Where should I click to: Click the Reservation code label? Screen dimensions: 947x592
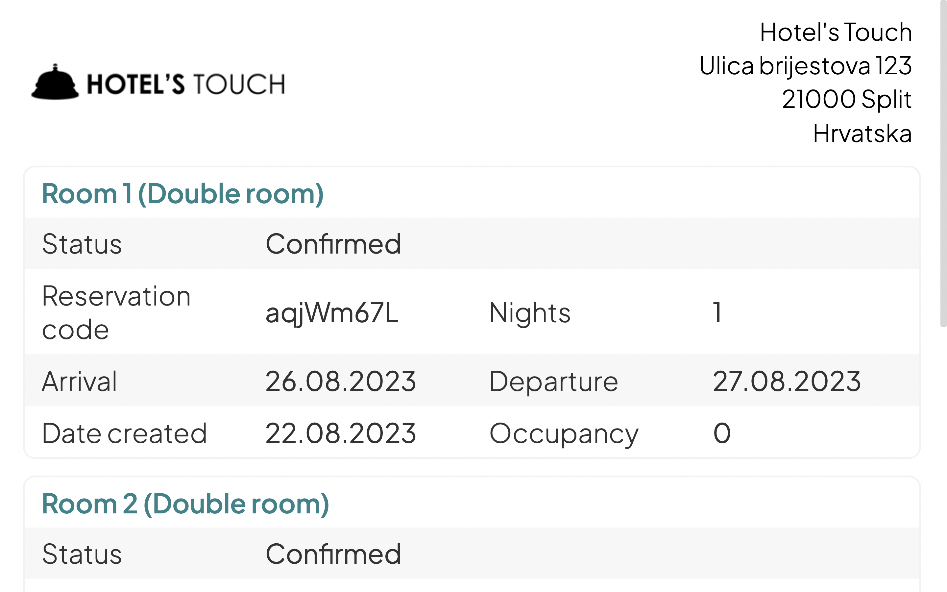[116, 313]
